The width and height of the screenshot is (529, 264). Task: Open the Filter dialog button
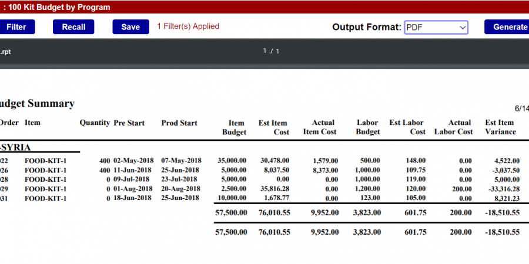pos(17,27)
